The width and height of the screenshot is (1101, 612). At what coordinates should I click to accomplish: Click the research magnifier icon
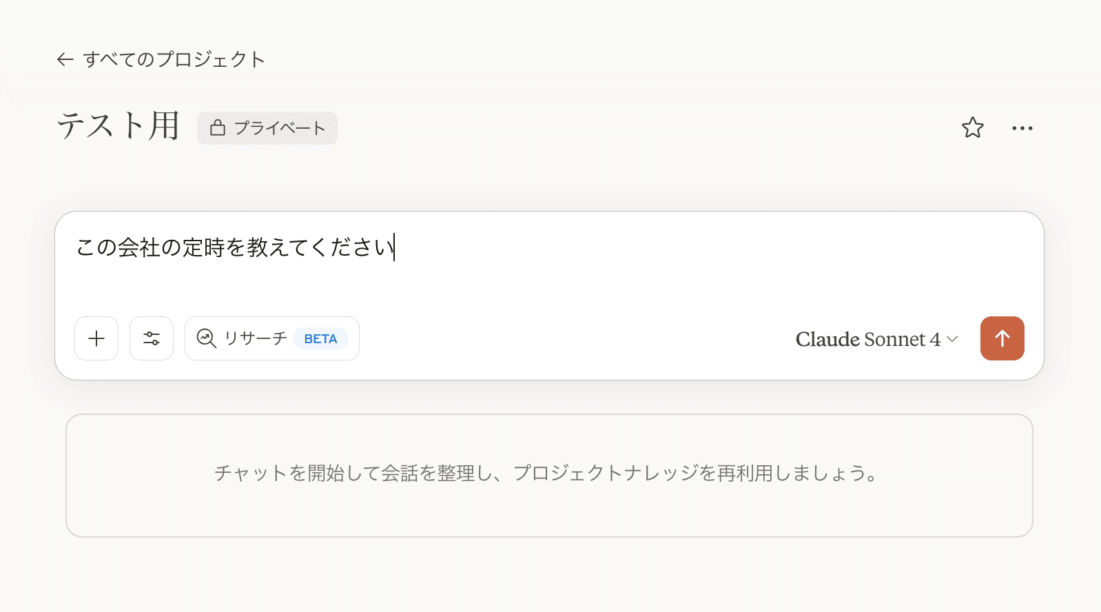tap(206, 338)
